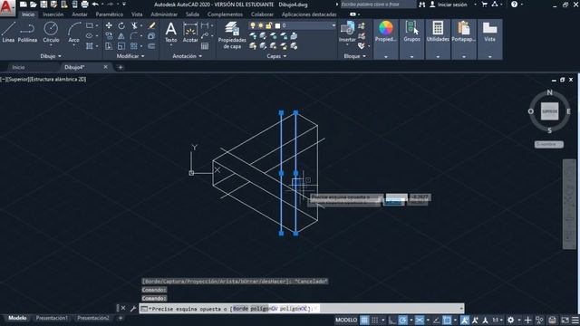The height and width of the screenshot is (326, 580).
Task: Click the Stretch tool icon in Modificar
Action: coord(109,46)
